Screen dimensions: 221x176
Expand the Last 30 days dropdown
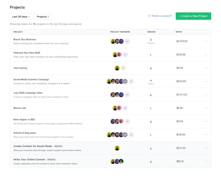[x=21, y=17]
